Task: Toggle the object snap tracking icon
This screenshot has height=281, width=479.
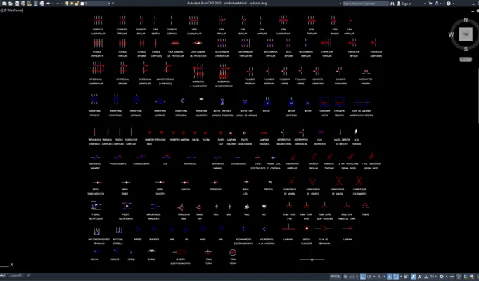Action: pos(390,277)
